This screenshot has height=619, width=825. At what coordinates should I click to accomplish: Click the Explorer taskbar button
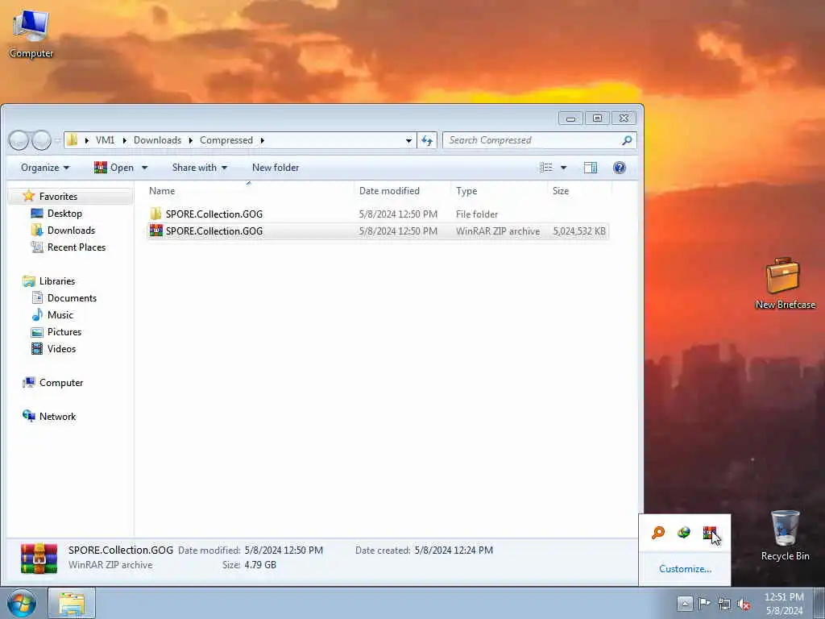coord(72,603)
